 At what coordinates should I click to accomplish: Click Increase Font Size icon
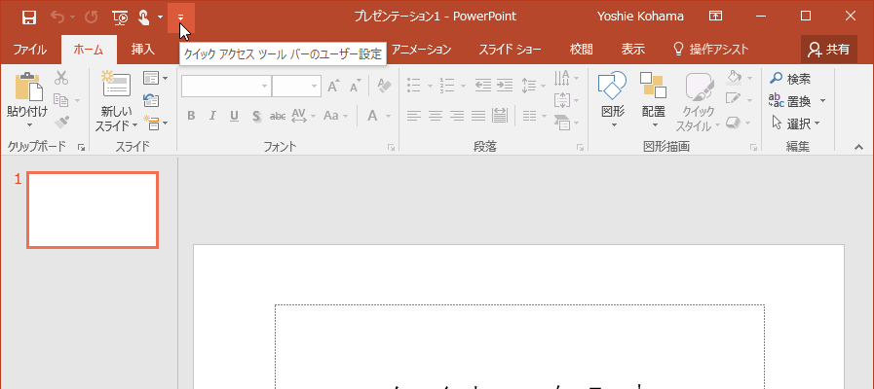click(x=333, y=87)
